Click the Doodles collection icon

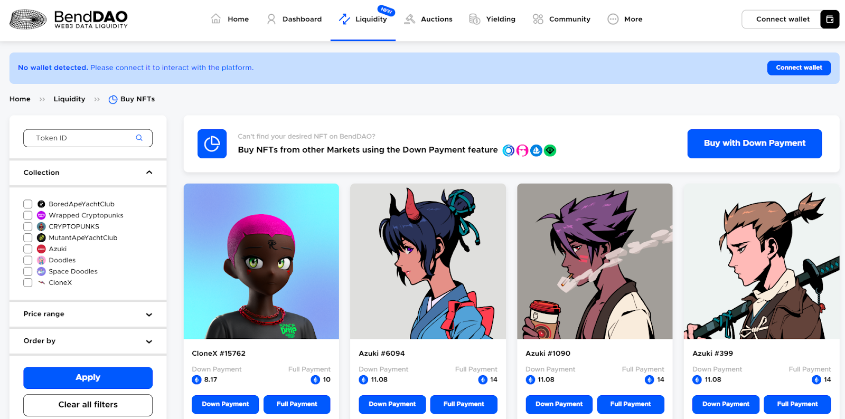[41, 260]
